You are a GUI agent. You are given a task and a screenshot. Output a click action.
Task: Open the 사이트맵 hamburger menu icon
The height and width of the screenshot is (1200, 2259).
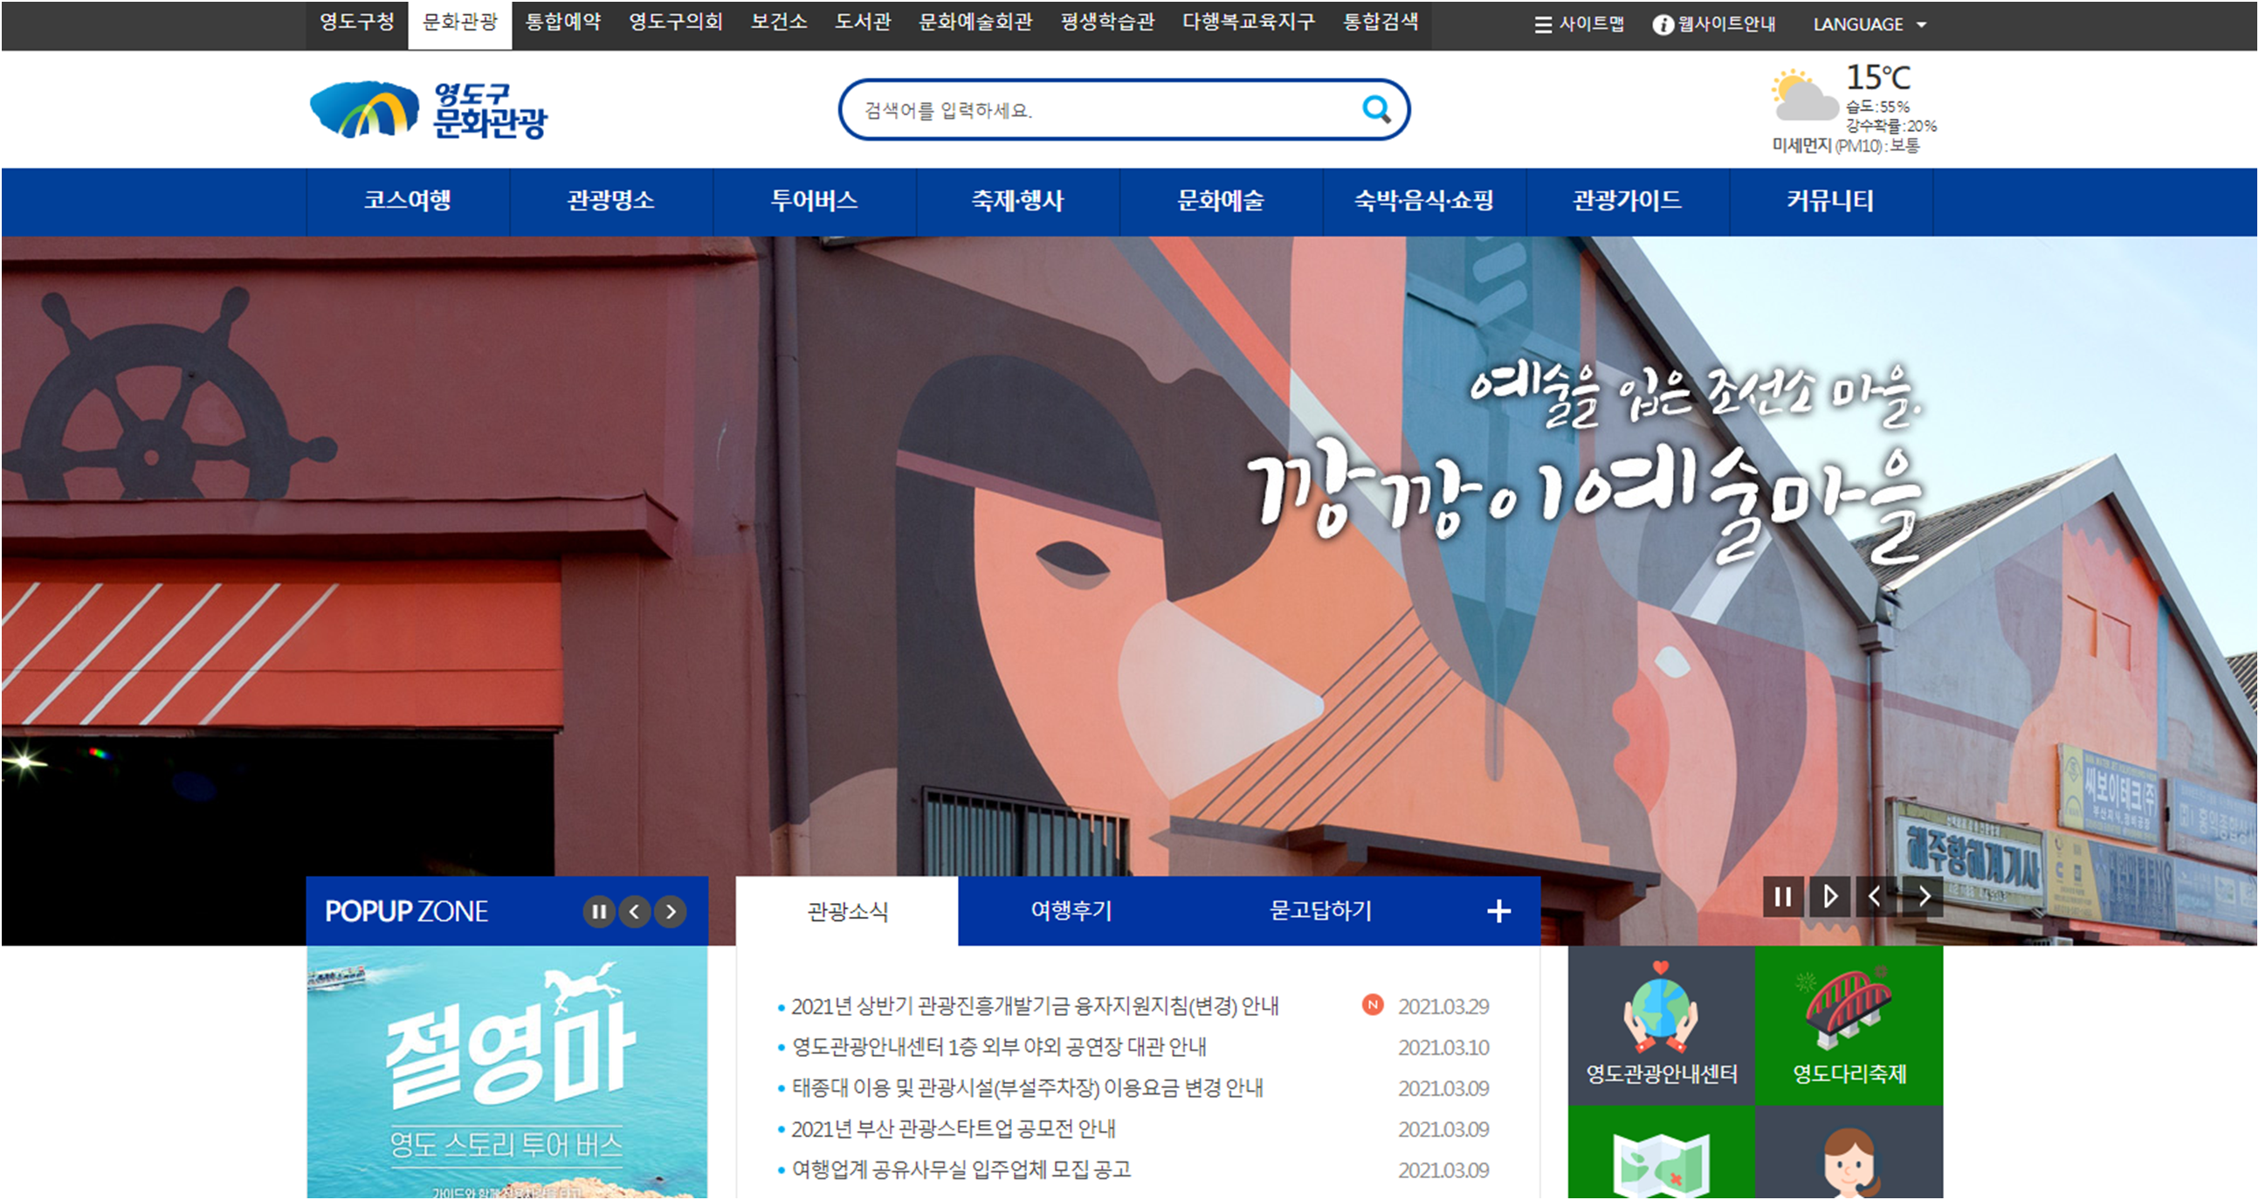(x=1544, y=24)
